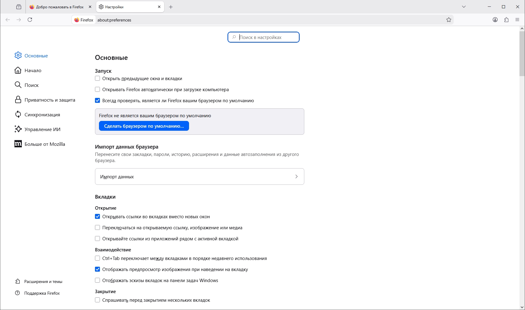Image resolution: width=525 pixels, height=310 pixels.
Task: Open the Управление ИИ settings section
Action: pyautogui.click(x=42, y=130)
